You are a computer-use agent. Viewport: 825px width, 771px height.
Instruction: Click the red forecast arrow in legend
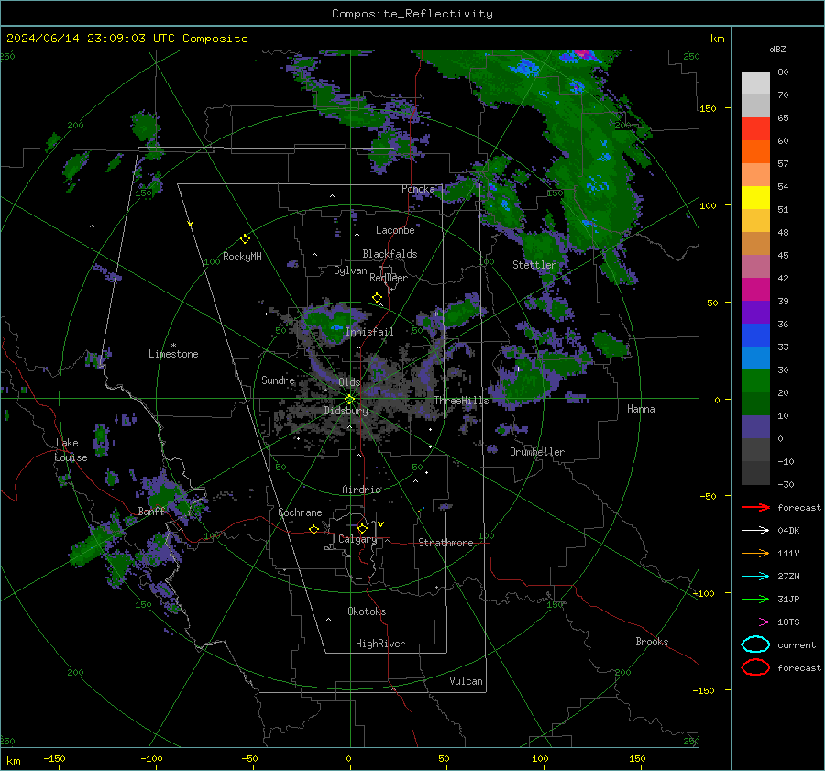(x=755, y=507)
